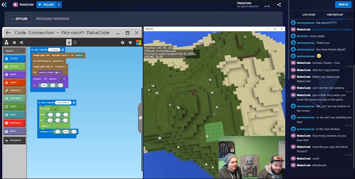Viewport: 355px width, 179px height.
Task: Open the nearest player selector dropdown
Action: 50,72
